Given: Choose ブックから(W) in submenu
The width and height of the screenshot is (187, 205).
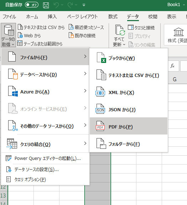Looking at the screenshot, I should (x=129, y=58).
